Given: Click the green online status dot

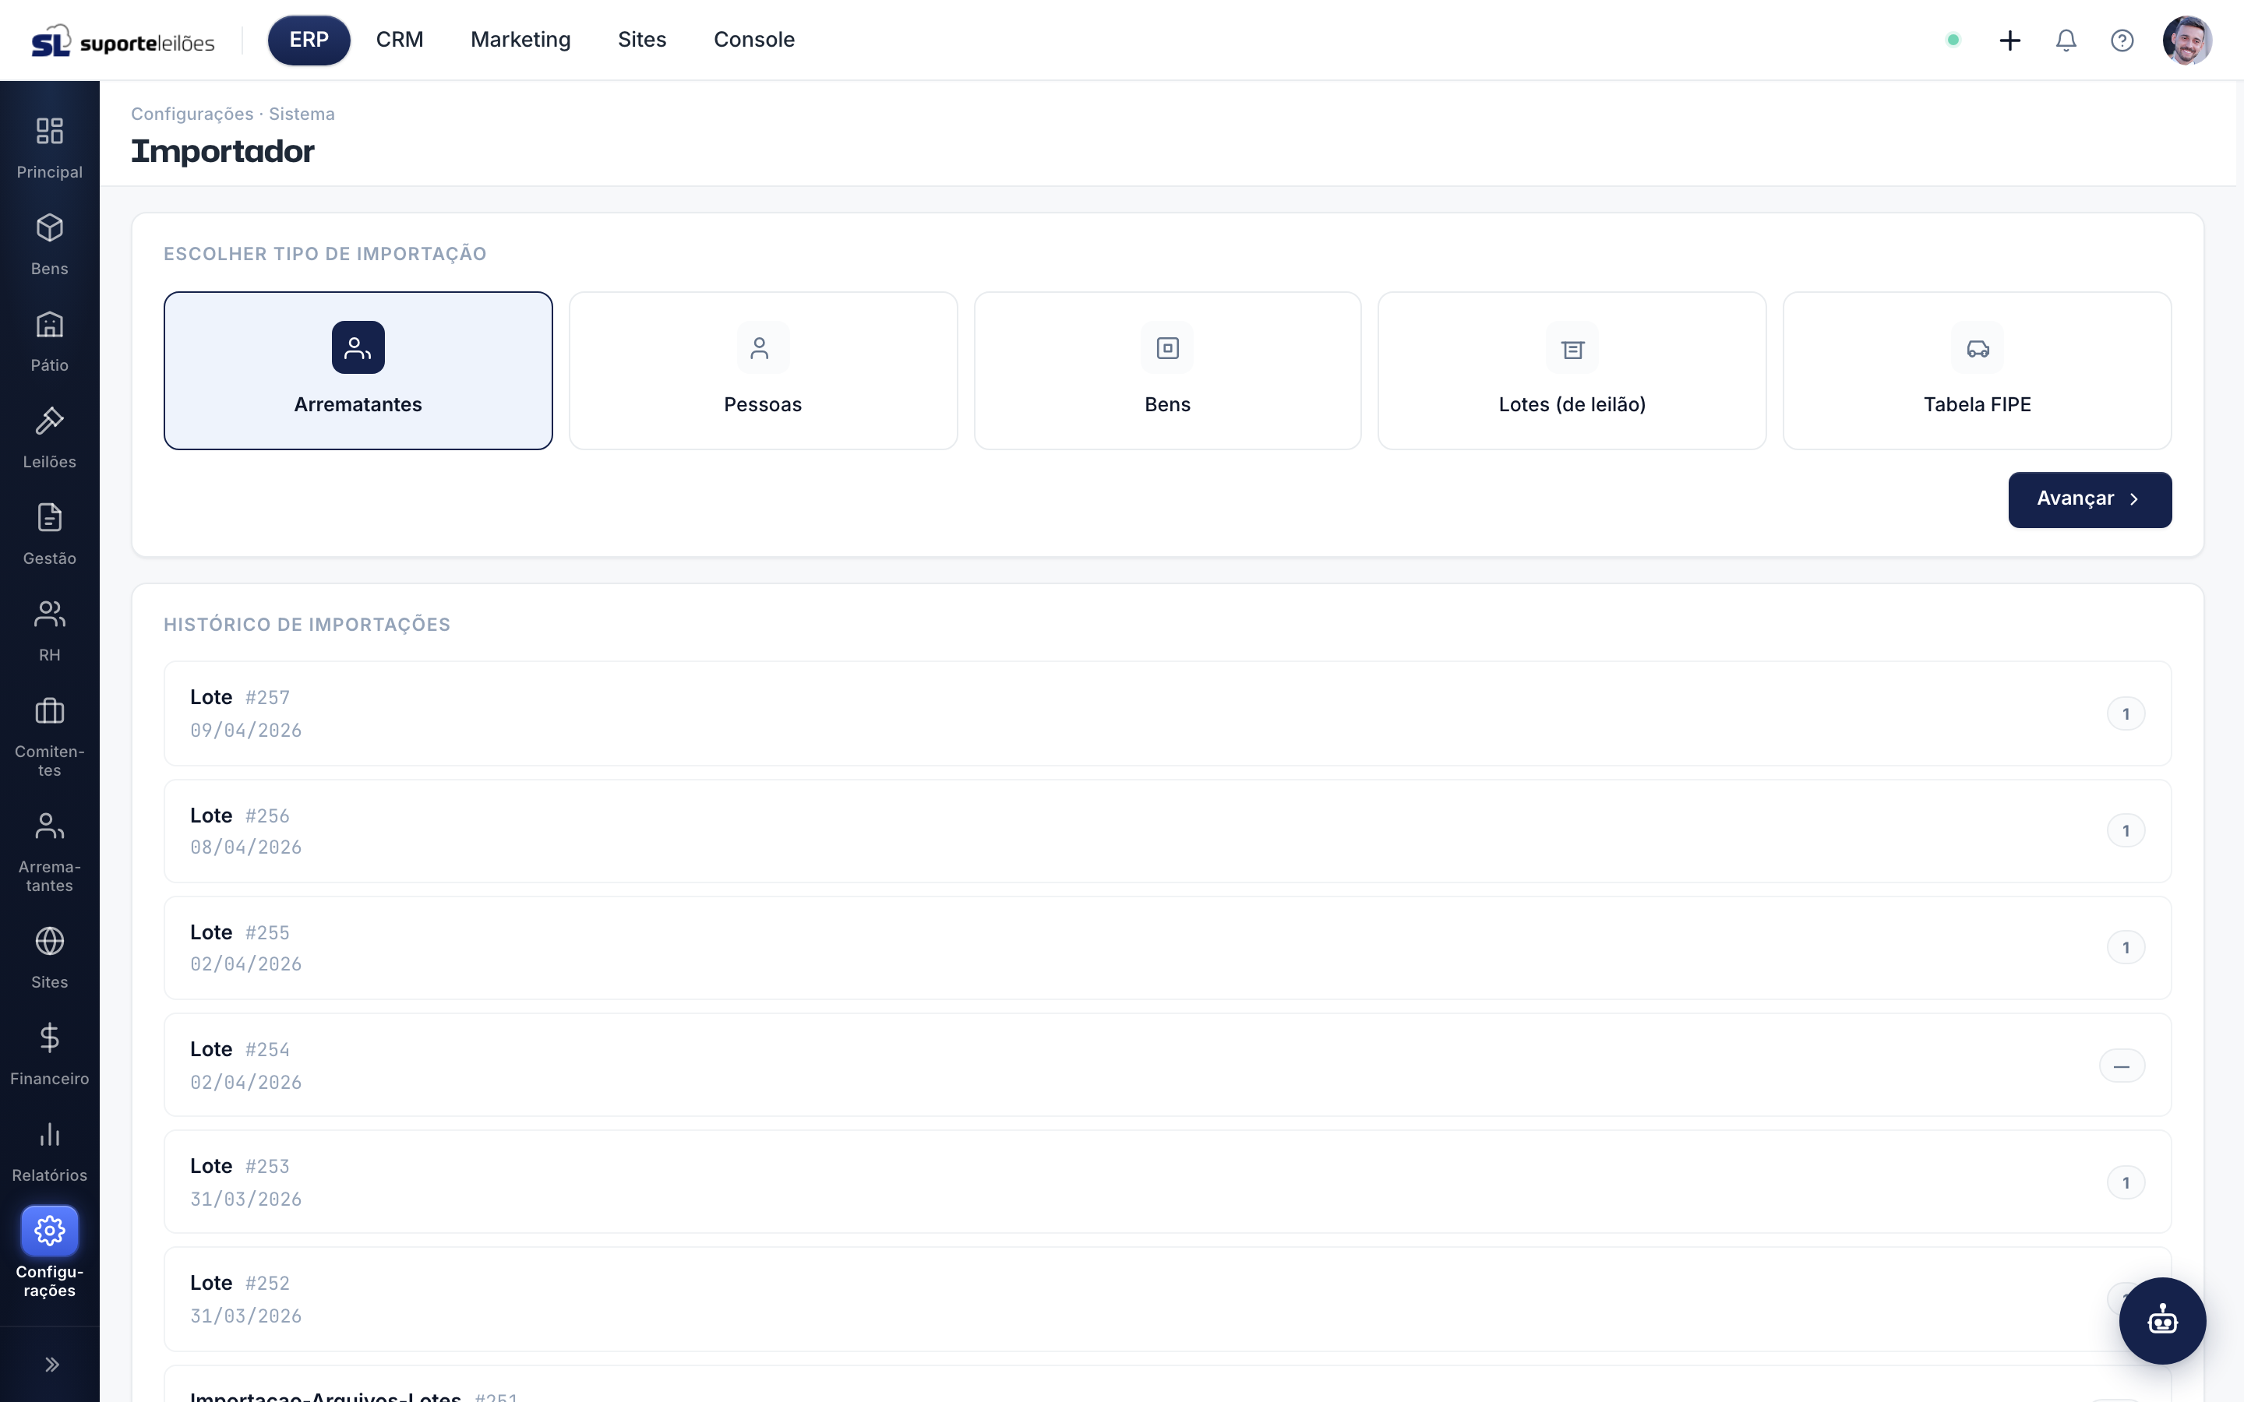Looking at the screenshot, I should coord(1953,40).
